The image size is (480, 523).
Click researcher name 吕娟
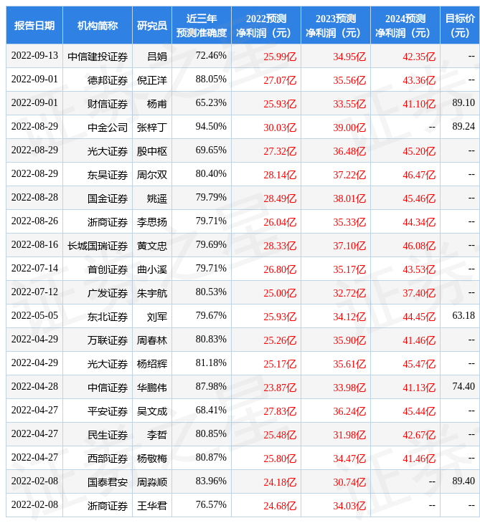click(x=157, y=57)
